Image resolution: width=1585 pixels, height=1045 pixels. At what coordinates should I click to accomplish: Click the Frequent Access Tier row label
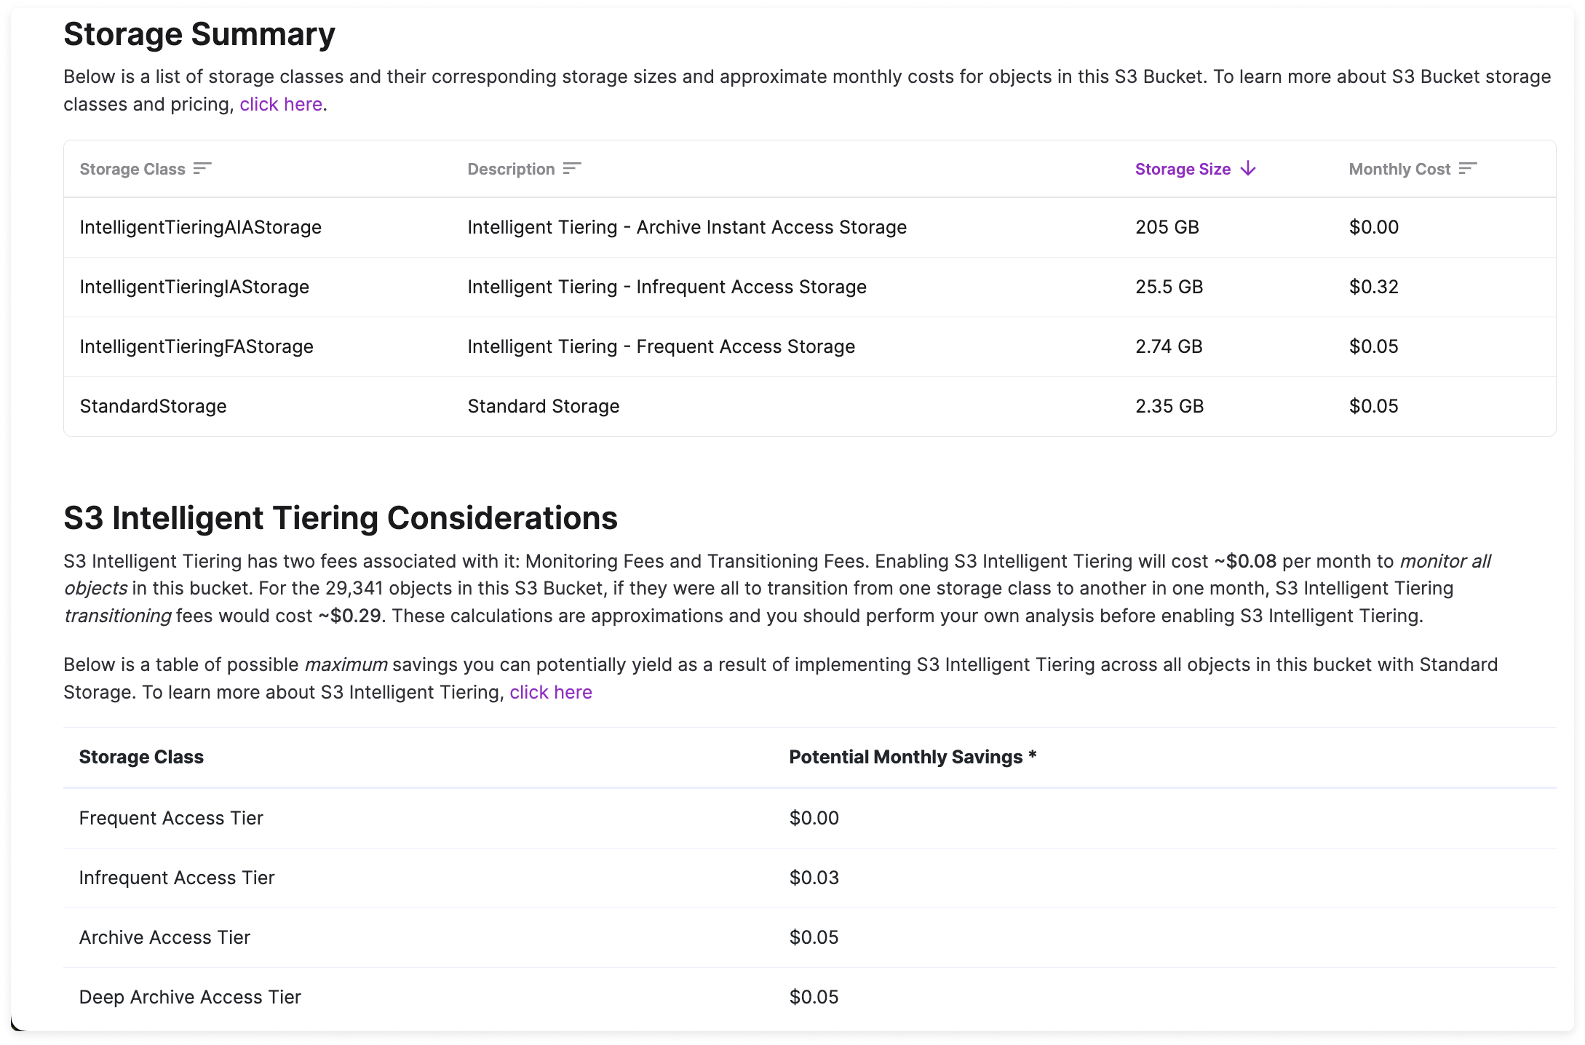171,818
